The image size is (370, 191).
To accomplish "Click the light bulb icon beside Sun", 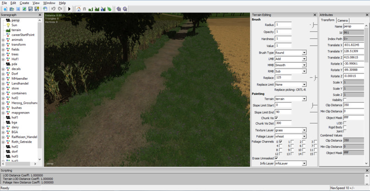I will (8, 25).
